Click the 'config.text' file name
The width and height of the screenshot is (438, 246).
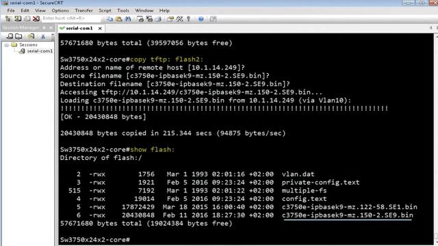coord(304,199)
